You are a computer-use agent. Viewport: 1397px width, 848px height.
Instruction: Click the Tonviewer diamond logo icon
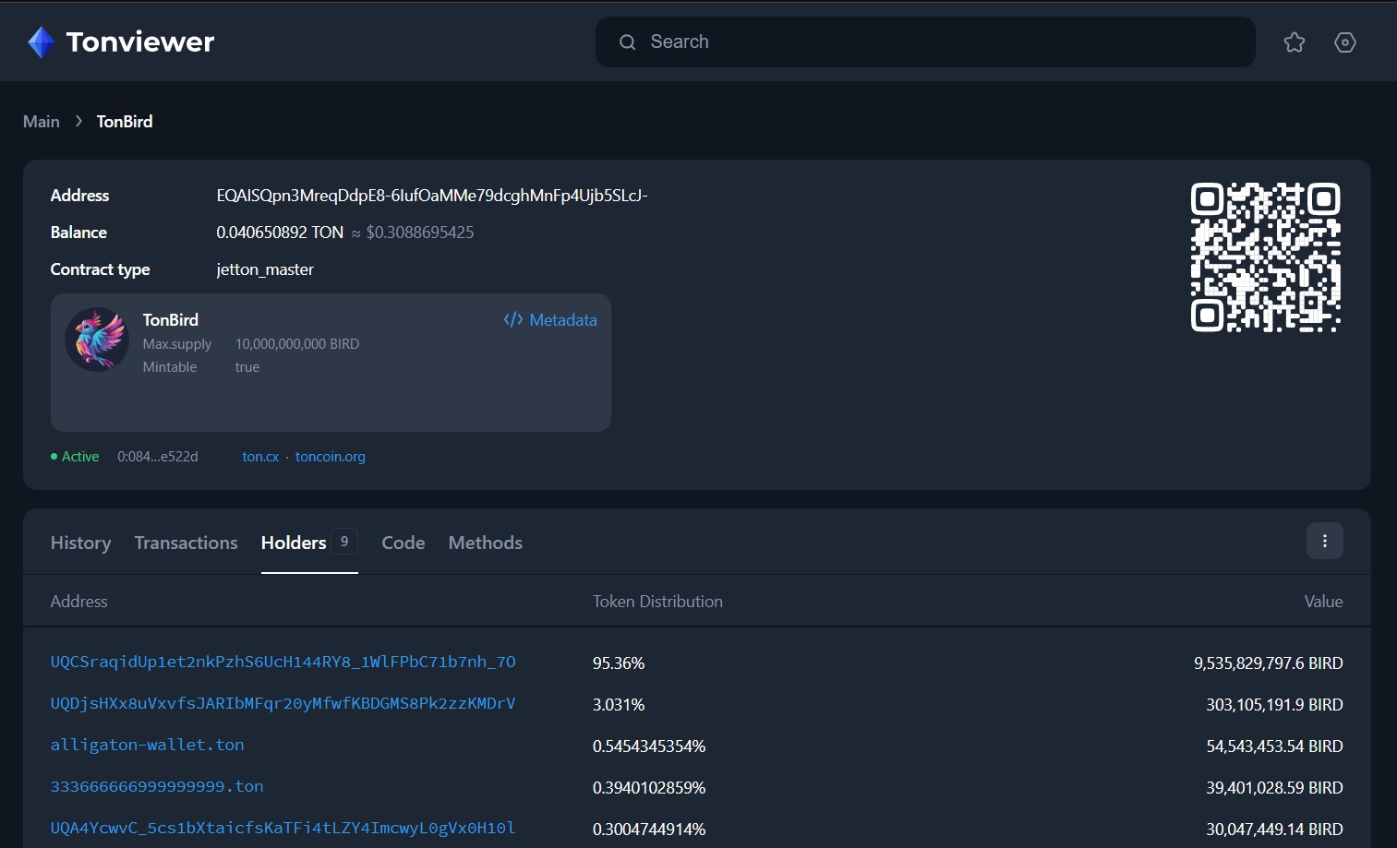(42, 42)
